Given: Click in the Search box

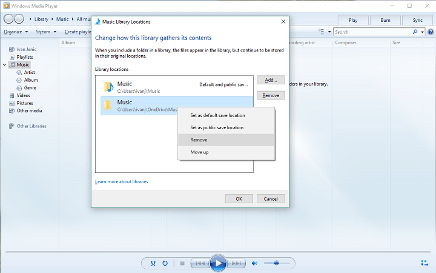Looking at the screenshot, I should coord(372,32).
